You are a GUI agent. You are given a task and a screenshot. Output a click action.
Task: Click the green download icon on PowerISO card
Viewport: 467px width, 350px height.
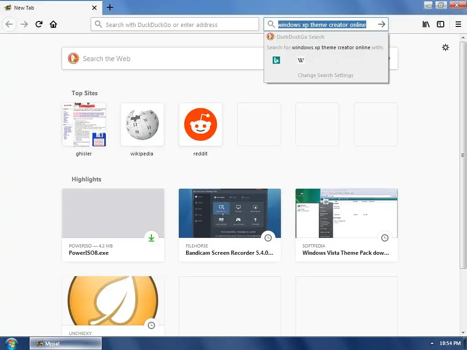coord(151,238)
